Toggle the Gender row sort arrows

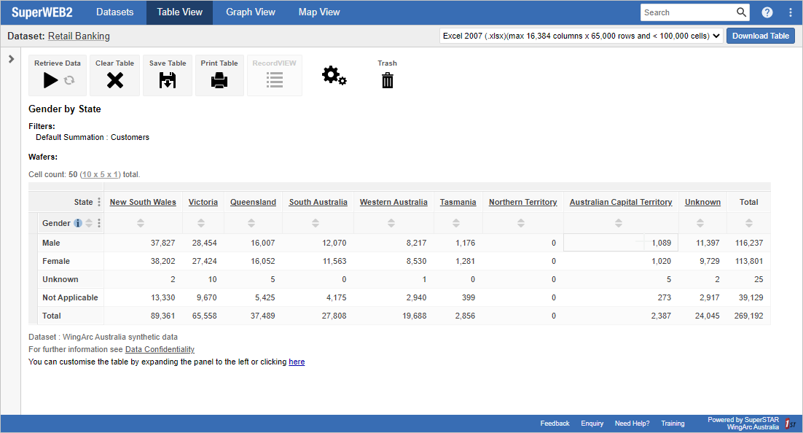[x=87, y=223]
